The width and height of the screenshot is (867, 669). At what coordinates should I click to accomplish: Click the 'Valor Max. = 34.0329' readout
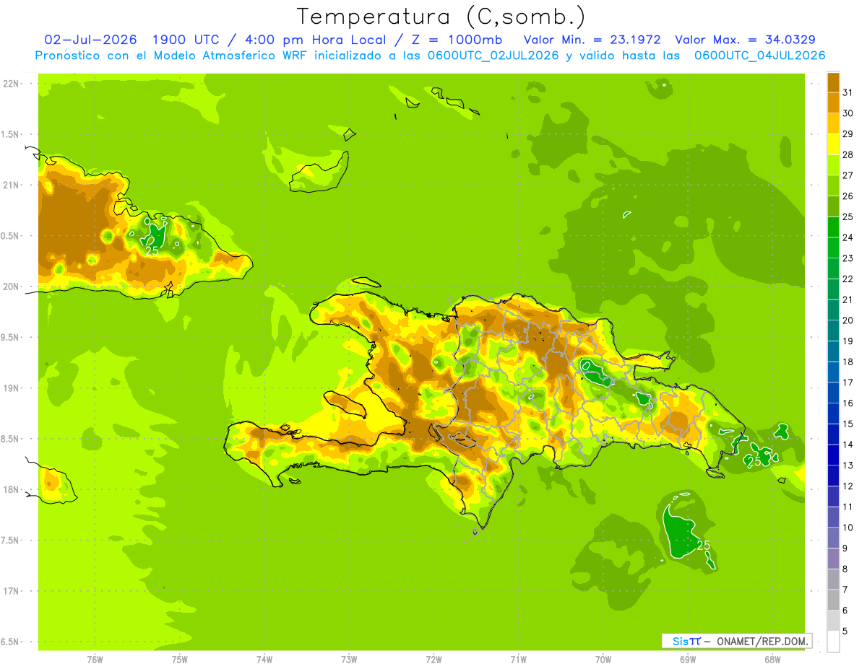click(x=745, y=39)
